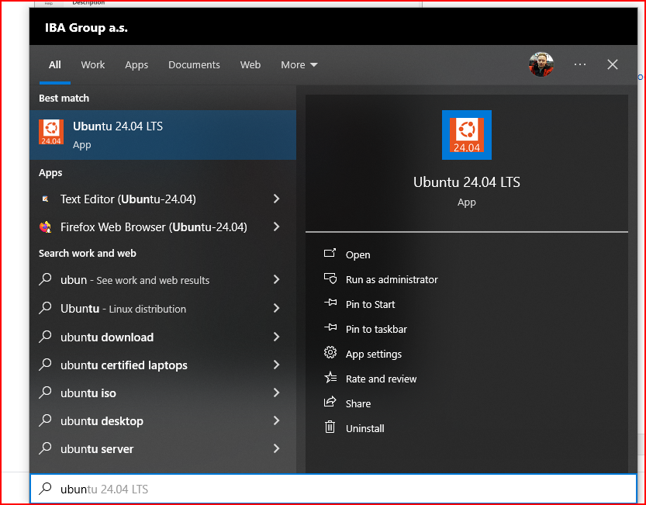Click the Text Editor app icon
The image size is (646, 505).
[45, 199]
